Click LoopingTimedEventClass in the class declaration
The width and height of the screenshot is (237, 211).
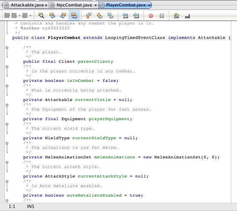click(135, 38)
